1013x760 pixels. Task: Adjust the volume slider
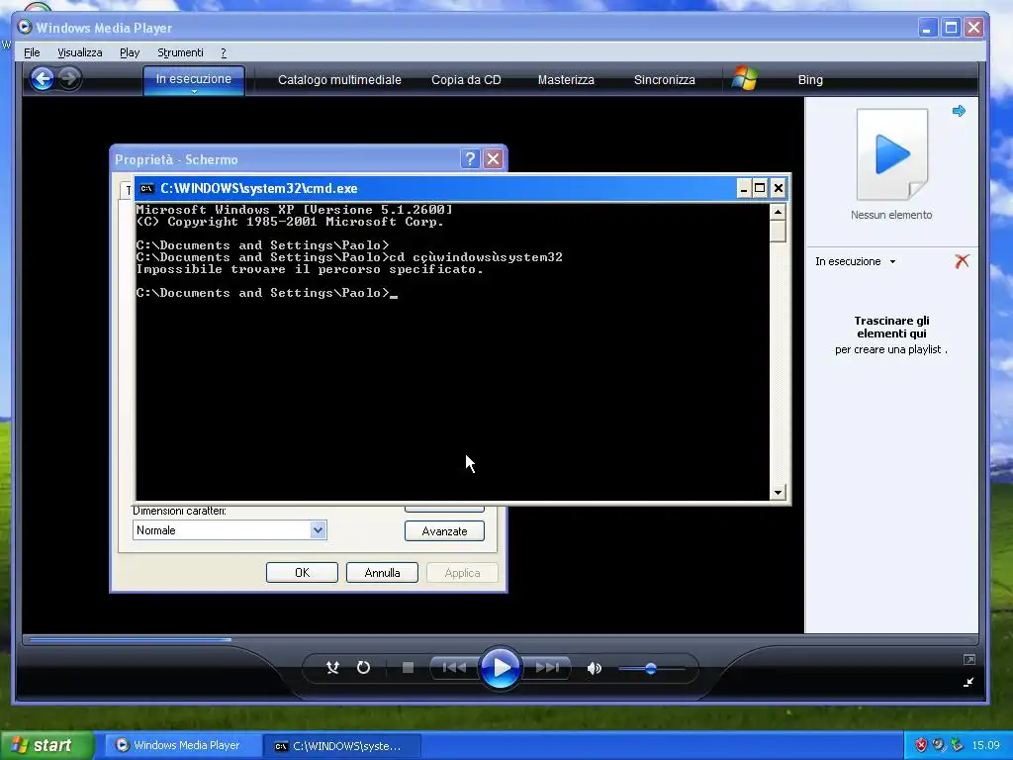tap(651, 668)
